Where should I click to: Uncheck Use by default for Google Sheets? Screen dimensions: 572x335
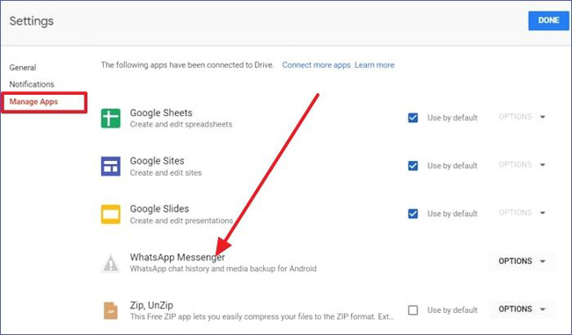pyautogui.click(x=413, y=118)
